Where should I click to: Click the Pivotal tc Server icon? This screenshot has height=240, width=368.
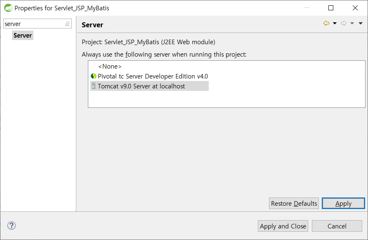point(93,76)
